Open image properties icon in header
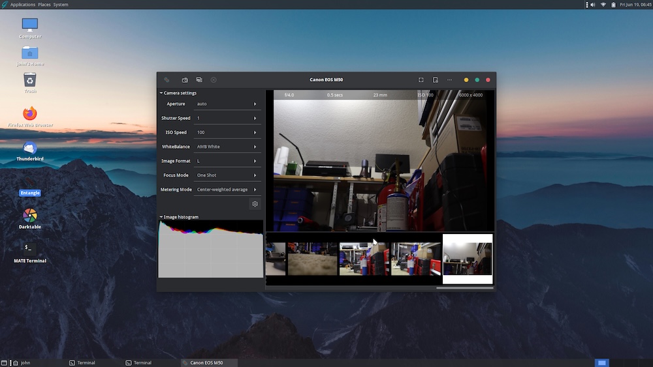The image size is (653, 367). click(x=435, y=80)
